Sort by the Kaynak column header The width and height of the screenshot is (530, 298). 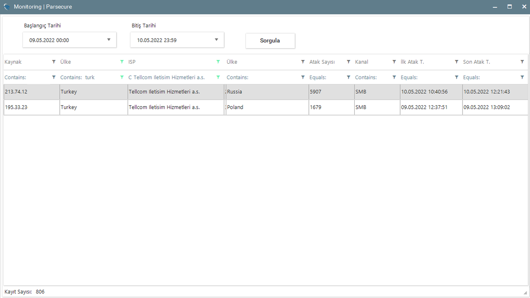13,62
